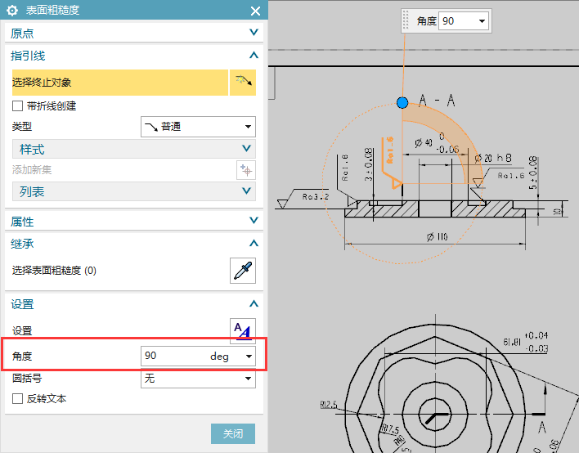
Task: Open the 圆括号 dropdown
Action: click(x=198, y=378)
